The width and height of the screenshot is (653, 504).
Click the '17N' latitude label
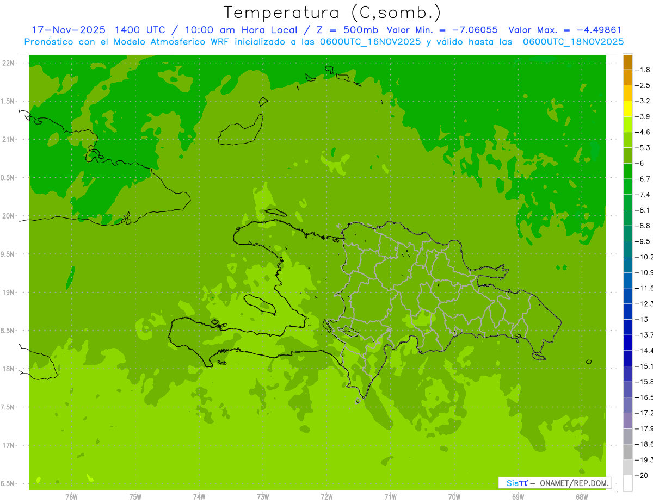coord(8,445)
